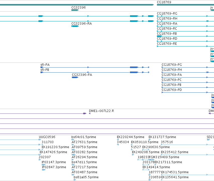Click the AT27631.5prime EST label
The image size is (214, 181).
(84, 142)
